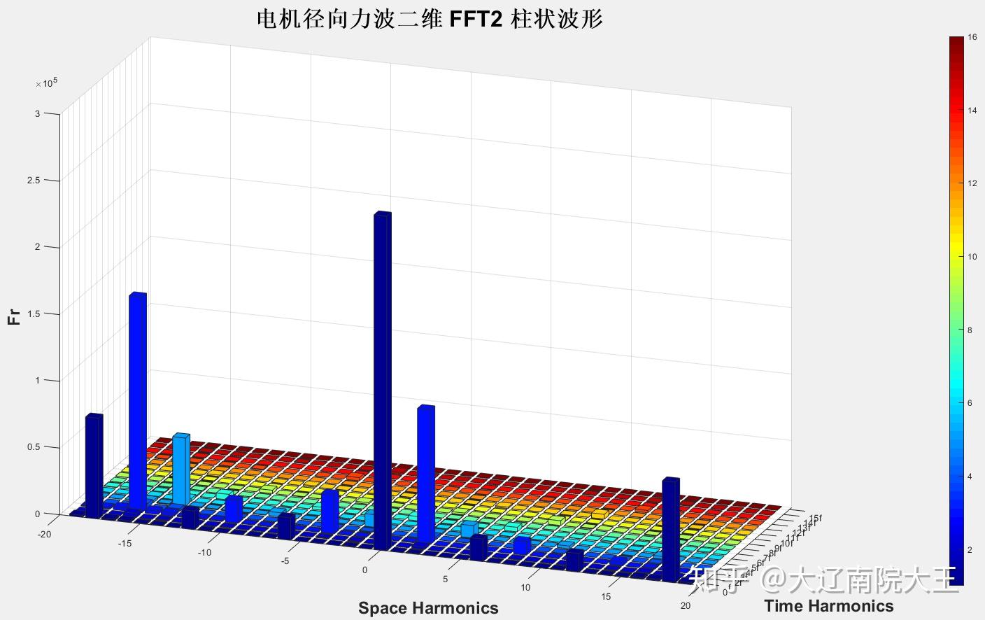Select Space Harmonics tick label -20
985x620 pixels.
(45, 535)
